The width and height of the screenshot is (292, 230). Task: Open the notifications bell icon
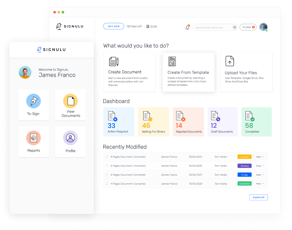187,27
